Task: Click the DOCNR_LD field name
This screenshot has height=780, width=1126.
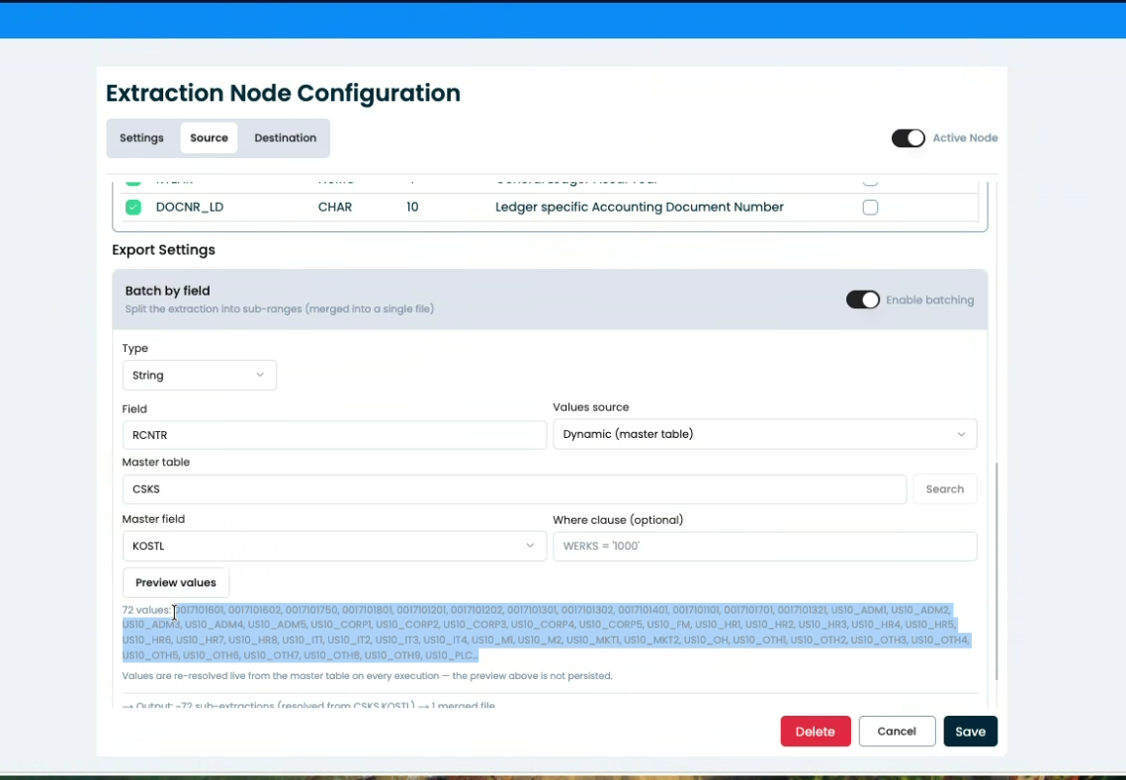Action: [190, 207]
